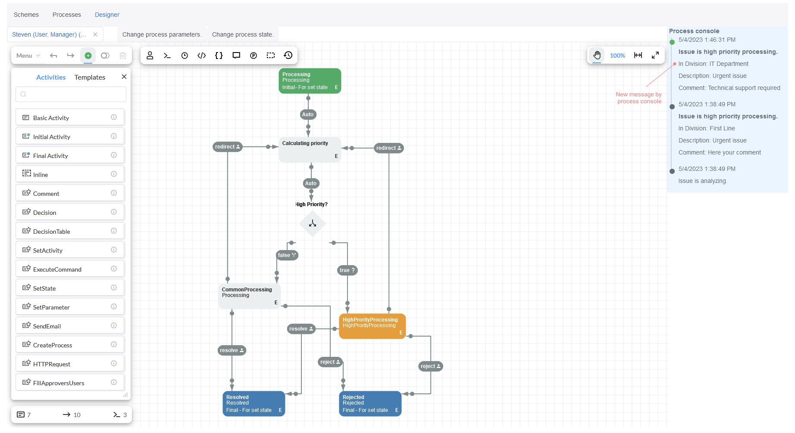Viewport: 795px width, 433px height.
Task: Select Comment activity from the list
Action: pos(70,193)
